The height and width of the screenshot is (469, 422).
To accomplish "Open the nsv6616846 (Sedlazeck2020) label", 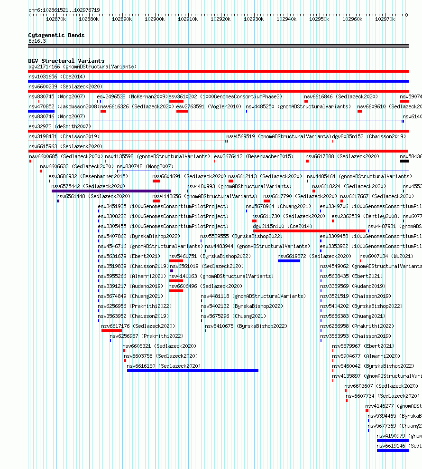I will tap(341, 96).
